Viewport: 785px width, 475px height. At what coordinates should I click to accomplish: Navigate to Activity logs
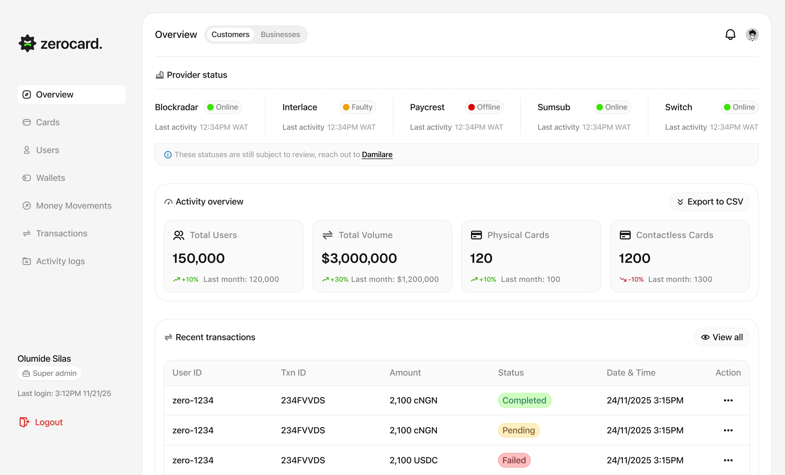click(x=60, y=261)
